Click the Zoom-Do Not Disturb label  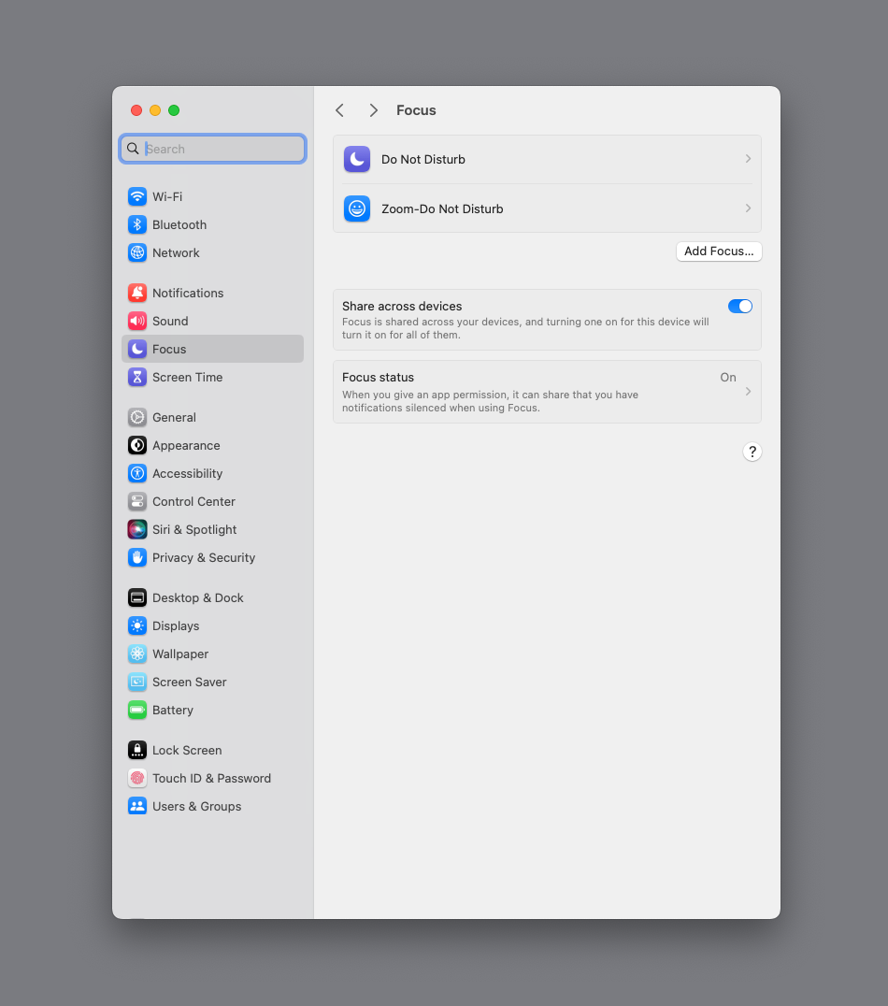tap(442, 208)
